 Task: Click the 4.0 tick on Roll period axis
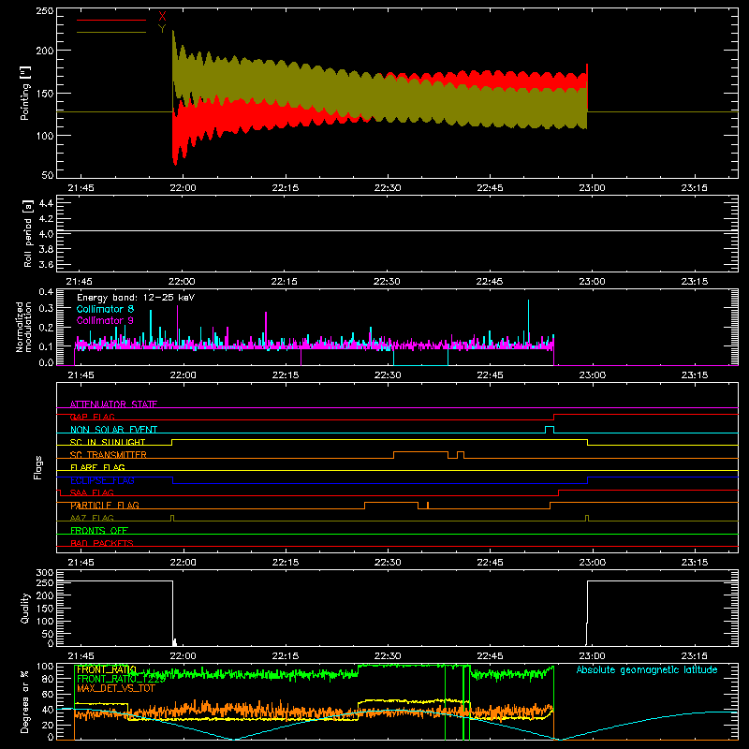click(46, 234)
